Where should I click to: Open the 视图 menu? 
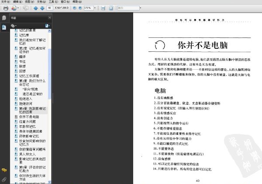click(x=29, y=2)
